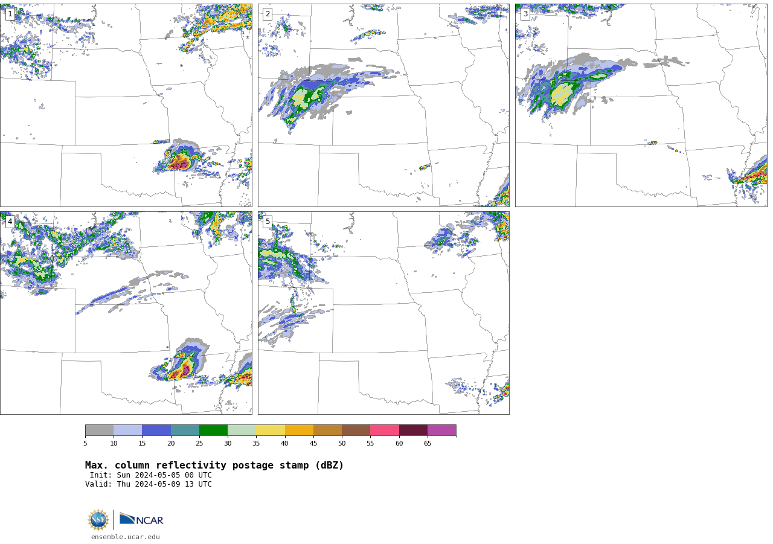Open ensemble member 4 reflectivity map
The height and width of the screenshot is (544, 773).
point(126,313)
